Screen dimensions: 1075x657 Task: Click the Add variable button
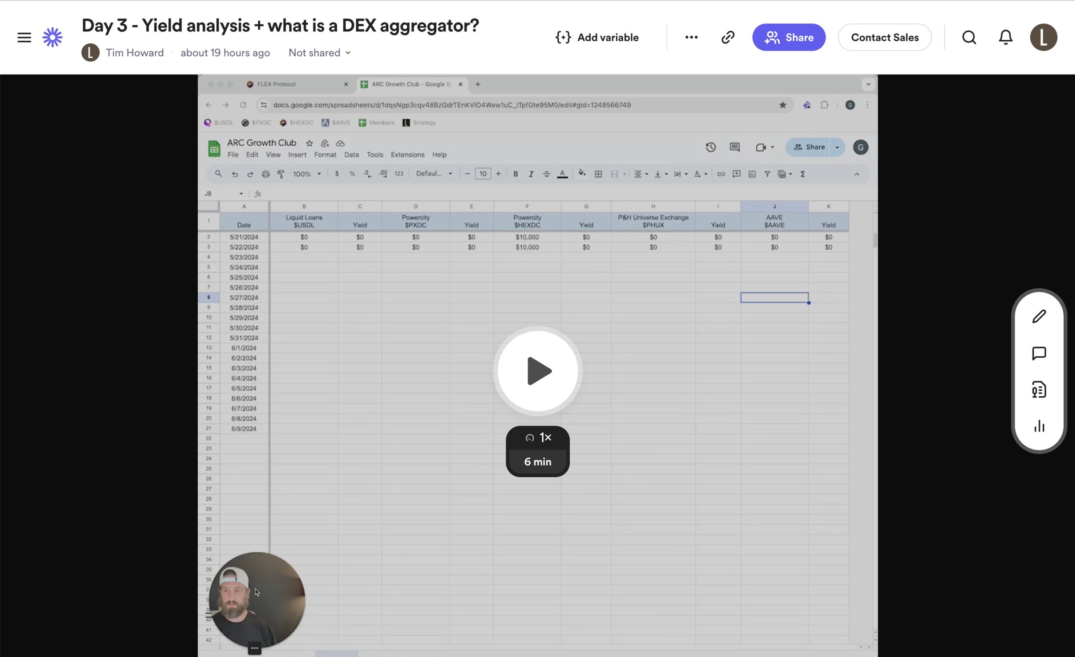coord(597,37)
